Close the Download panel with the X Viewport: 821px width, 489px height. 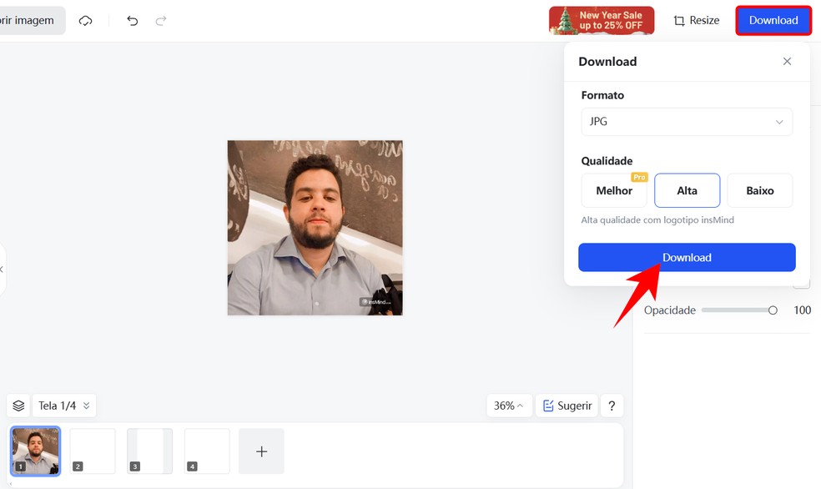pos(787,61)
